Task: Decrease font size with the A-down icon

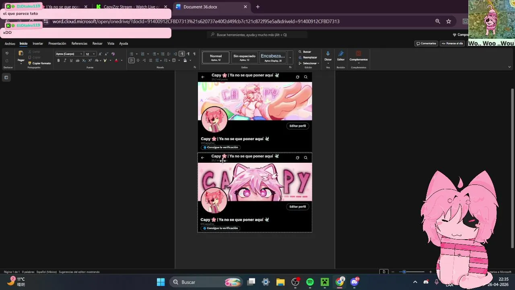Action: point(107,54)
